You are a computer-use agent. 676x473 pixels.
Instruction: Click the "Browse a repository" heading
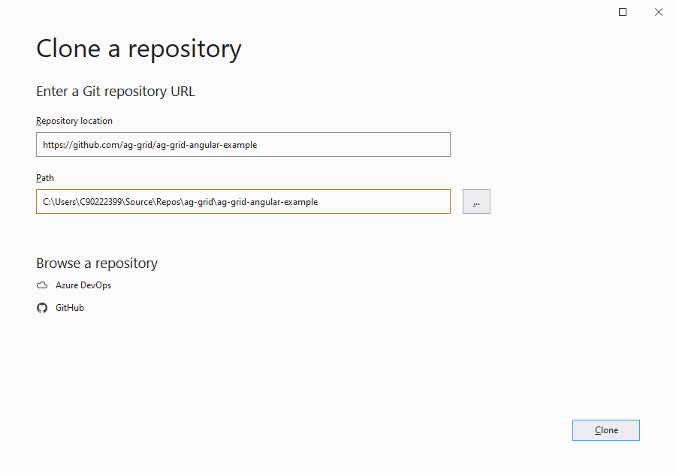tap(97, 264)
